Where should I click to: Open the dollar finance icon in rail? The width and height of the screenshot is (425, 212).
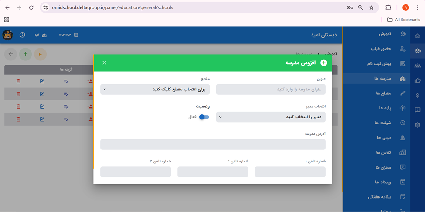tap(418, 95)
